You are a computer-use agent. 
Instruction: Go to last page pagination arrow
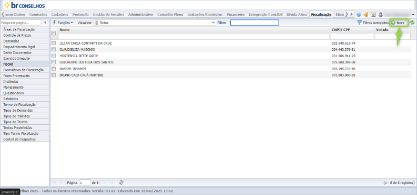111,182
